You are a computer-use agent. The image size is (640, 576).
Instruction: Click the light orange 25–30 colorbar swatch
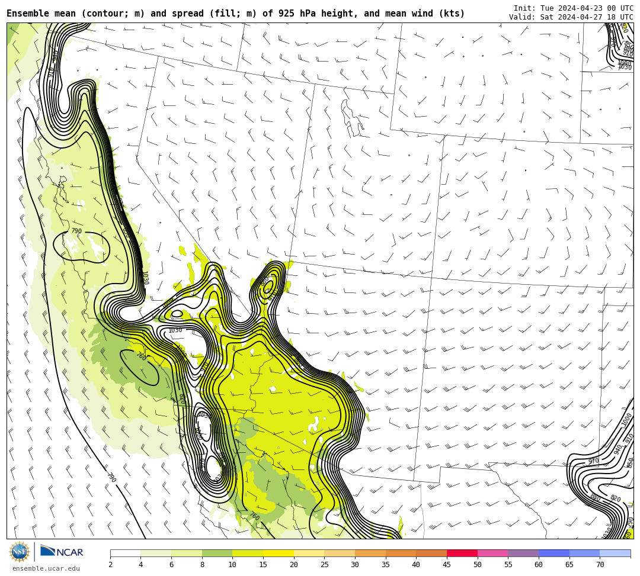pyautogui.click(x=340, y=553)
